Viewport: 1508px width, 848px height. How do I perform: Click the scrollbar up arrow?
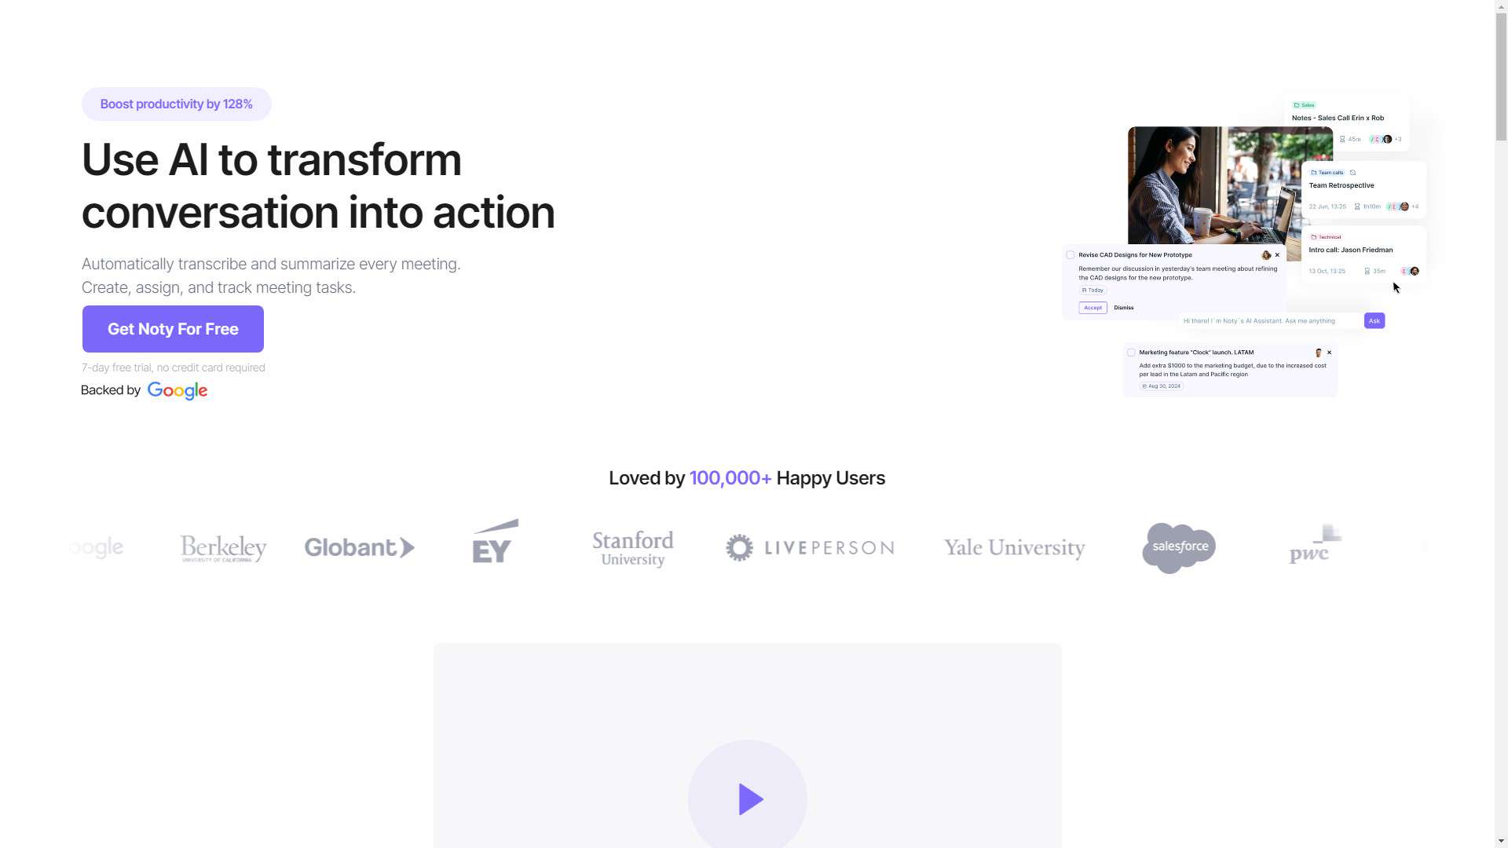[x=1502, y=5]
